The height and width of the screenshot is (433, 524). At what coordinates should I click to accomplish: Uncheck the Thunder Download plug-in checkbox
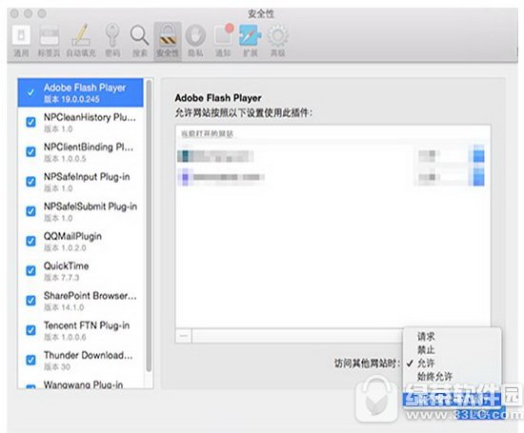[30, 360]
